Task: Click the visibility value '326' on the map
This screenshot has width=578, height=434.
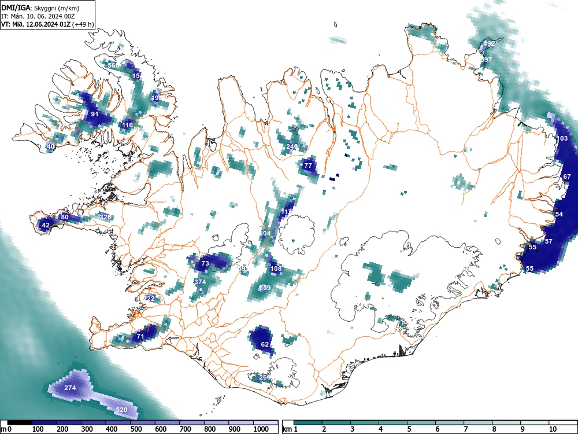Action: pyautogui.click(x=105, y=217)
